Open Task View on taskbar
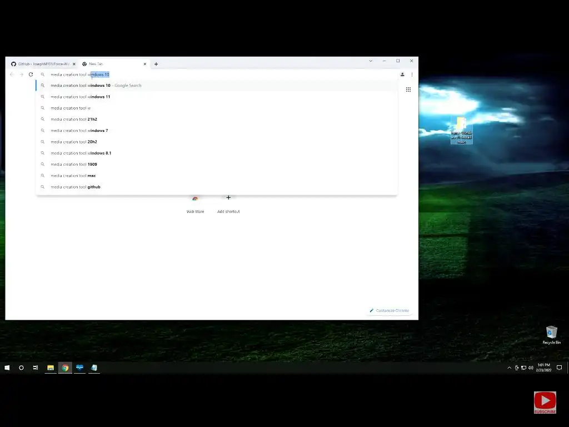 (36, 368)
